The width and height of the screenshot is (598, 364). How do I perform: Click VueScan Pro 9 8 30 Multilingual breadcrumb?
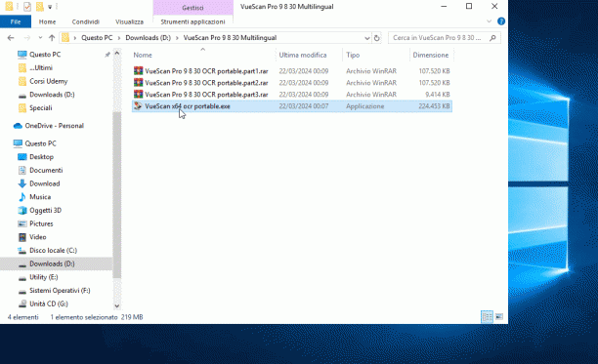coord(230,38)
